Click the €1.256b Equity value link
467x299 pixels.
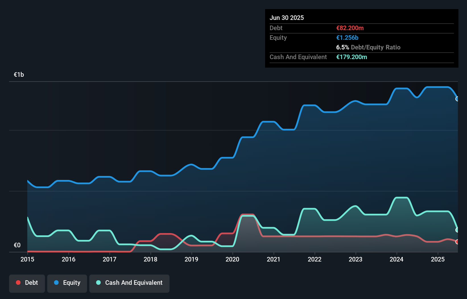(x=347, y=38)
